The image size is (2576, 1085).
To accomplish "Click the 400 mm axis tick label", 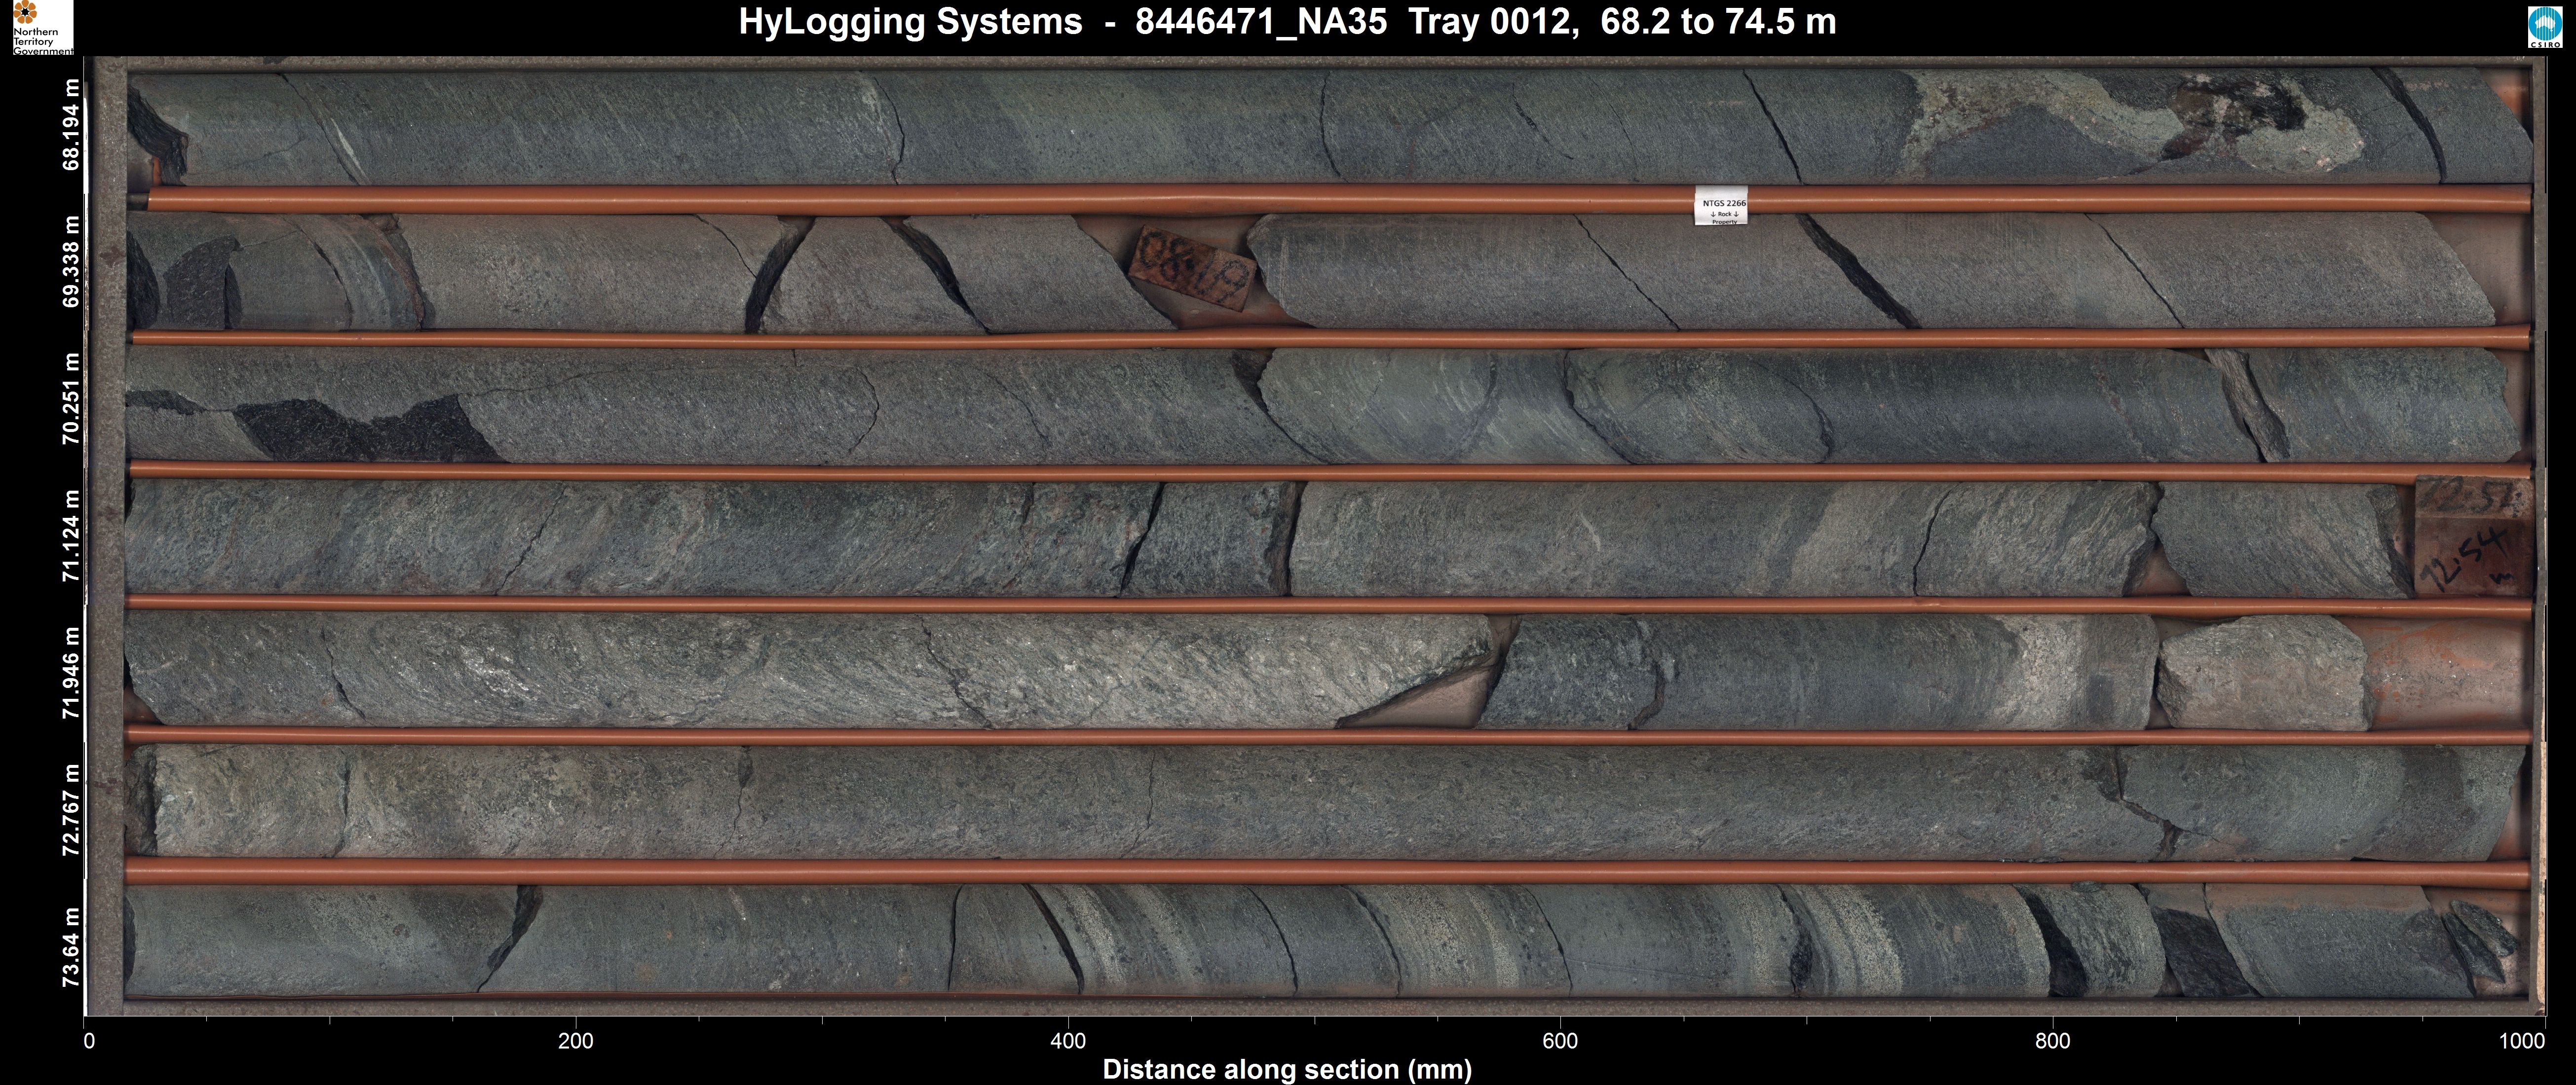I will coord(1068,1042).
